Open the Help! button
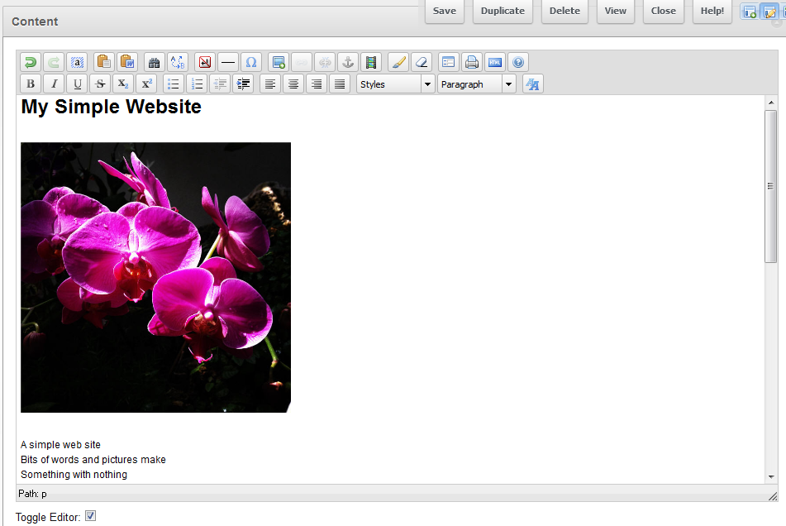This screenshot has height=526, width=786. (x=712, y=11)
